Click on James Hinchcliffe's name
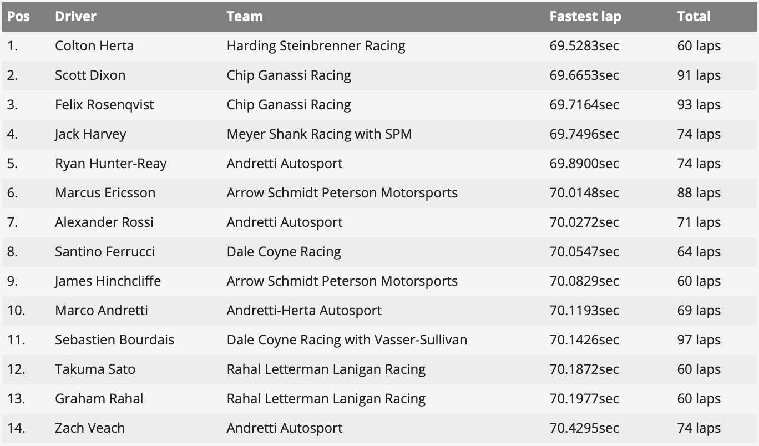Screen dimensions: 759x446 point(108,281)
